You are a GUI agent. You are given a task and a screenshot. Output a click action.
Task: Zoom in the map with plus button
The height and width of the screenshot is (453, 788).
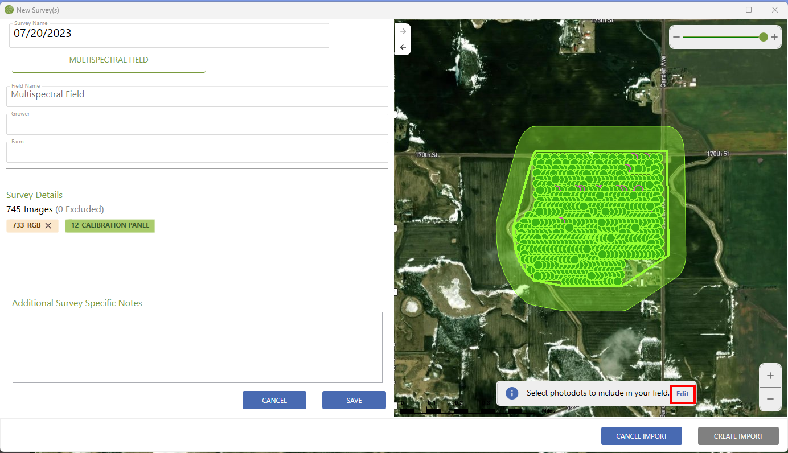point(770,376)
